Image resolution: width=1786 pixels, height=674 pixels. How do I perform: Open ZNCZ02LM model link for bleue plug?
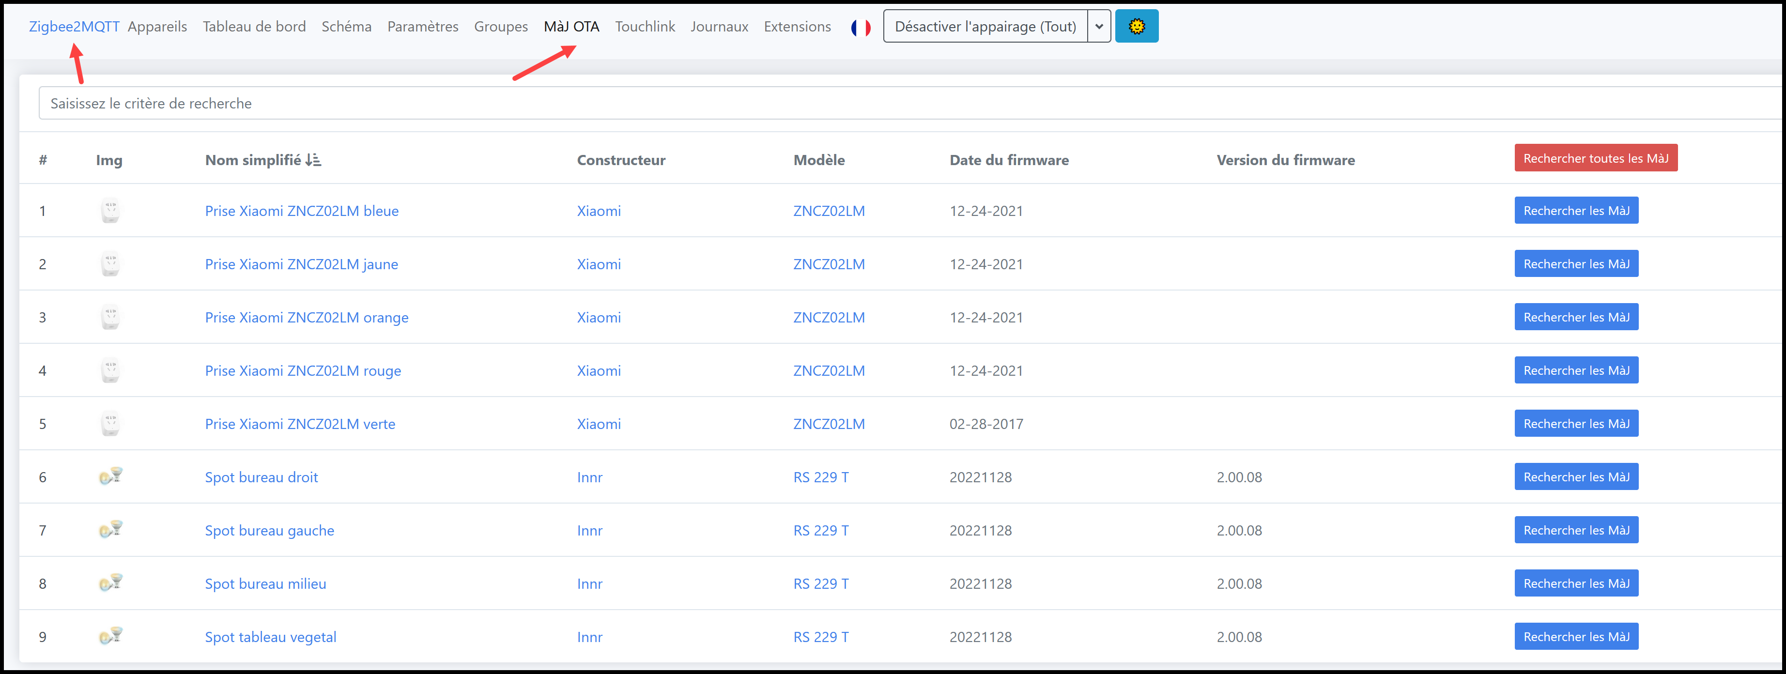coord(829,211)
